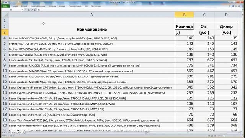Viewport: 245px width, 138px height.
Task: Click the horizontal scrollbar track
Action: (194, 133)
